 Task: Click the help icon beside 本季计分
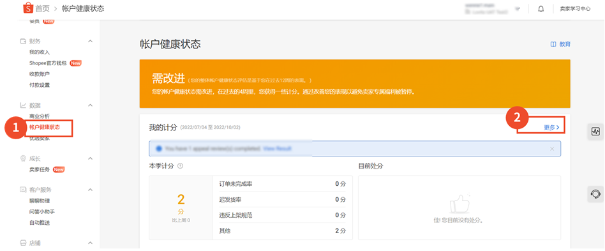[x=180, y=166]
